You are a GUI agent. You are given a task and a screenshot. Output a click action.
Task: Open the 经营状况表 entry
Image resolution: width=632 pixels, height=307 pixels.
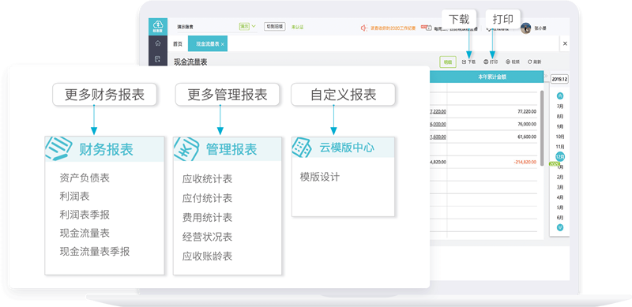207,237
